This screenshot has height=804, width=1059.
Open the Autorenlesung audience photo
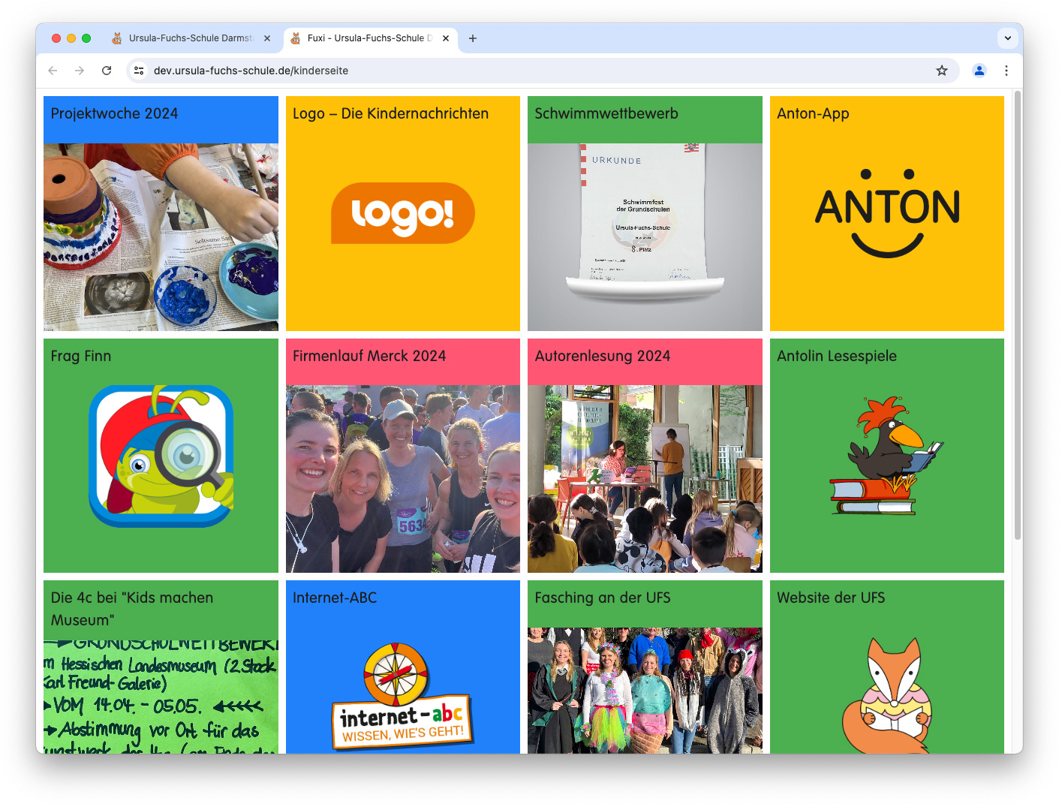pyautogui.click(x=645, y=479)
